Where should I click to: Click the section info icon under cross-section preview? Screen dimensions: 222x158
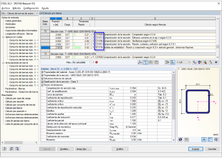tap(180, 139)
